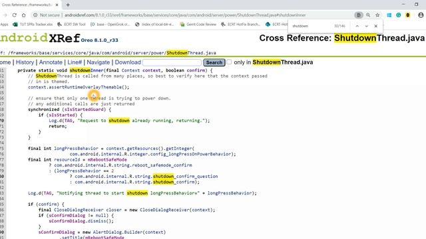Open the History view
The height and width of the screenshot is (239, 426).
(x=25, y=62)
